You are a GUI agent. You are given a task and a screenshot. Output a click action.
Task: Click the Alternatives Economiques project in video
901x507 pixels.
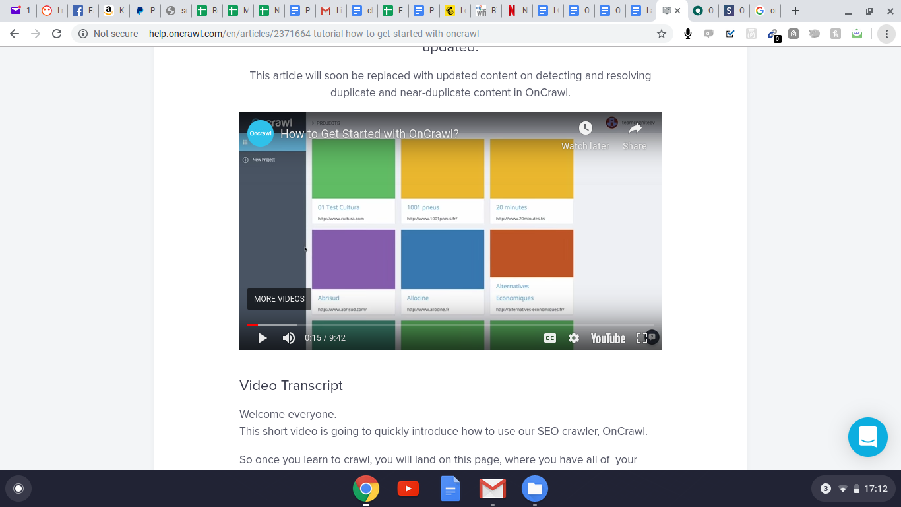point(532,272)
